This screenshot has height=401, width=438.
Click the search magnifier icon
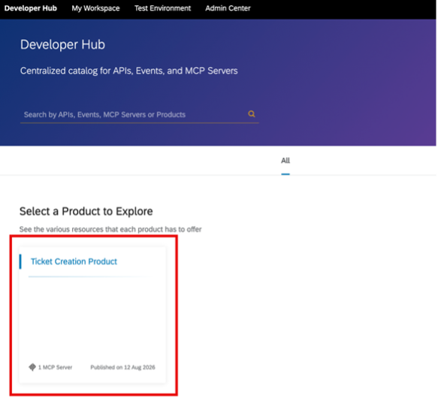252,113
